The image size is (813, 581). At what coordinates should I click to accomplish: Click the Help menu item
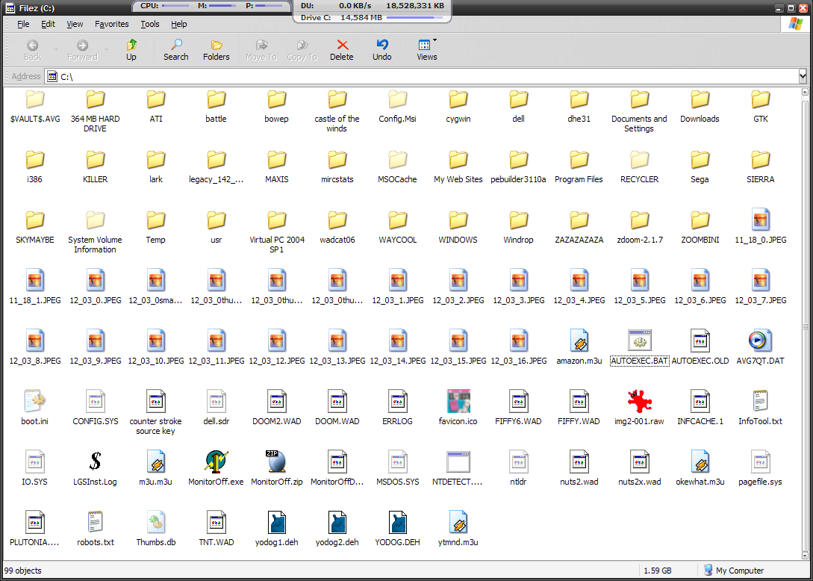tap(179, 24)
